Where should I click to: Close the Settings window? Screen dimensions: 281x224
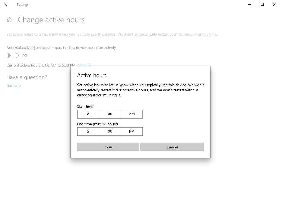[275, 4]
